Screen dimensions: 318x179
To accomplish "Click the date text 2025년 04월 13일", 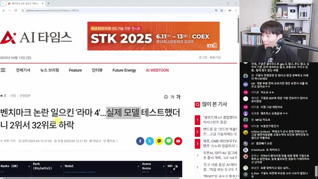I will (15, 58).
